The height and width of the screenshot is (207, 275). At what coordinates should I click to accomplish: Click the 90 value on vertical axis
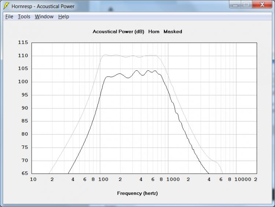click(25, 108)
